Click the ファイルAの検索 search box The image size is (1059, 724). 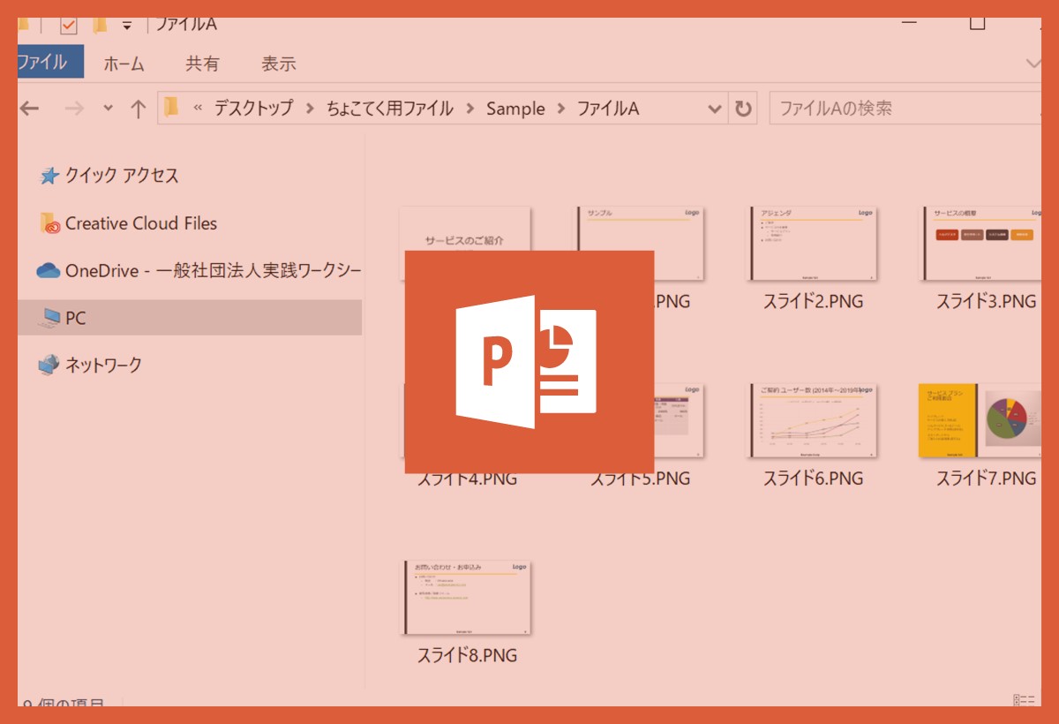click(x=900, y=109)
